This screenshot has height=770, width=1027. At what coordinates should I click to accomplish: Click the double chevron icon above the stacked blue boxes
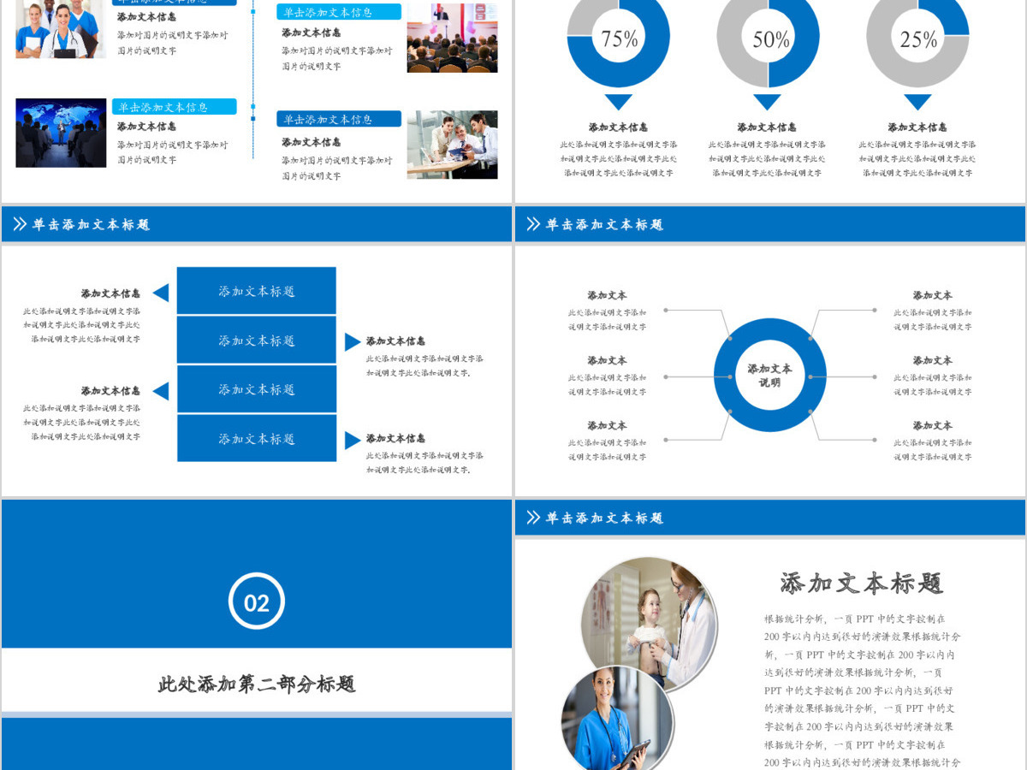tap(20, 224)
